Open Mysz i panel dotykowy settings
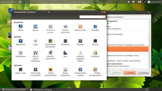Viewport: 162px width, 91px height. coord(35,56)
